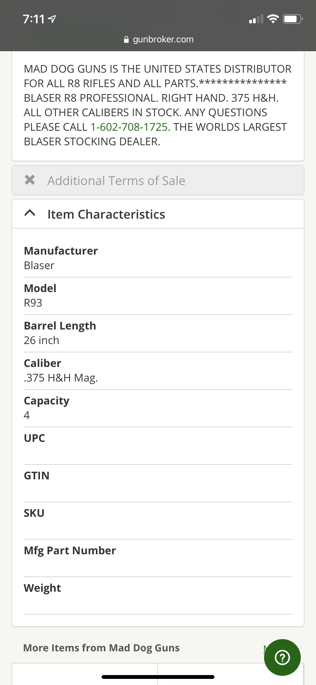
Task: Tap the lock icon in the address bar
Action: 127,40
